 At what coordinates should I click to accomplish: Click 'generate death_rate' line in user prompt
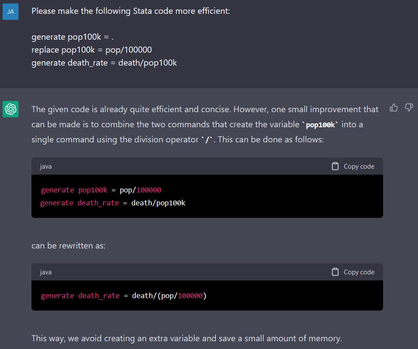tap(104, 63)
